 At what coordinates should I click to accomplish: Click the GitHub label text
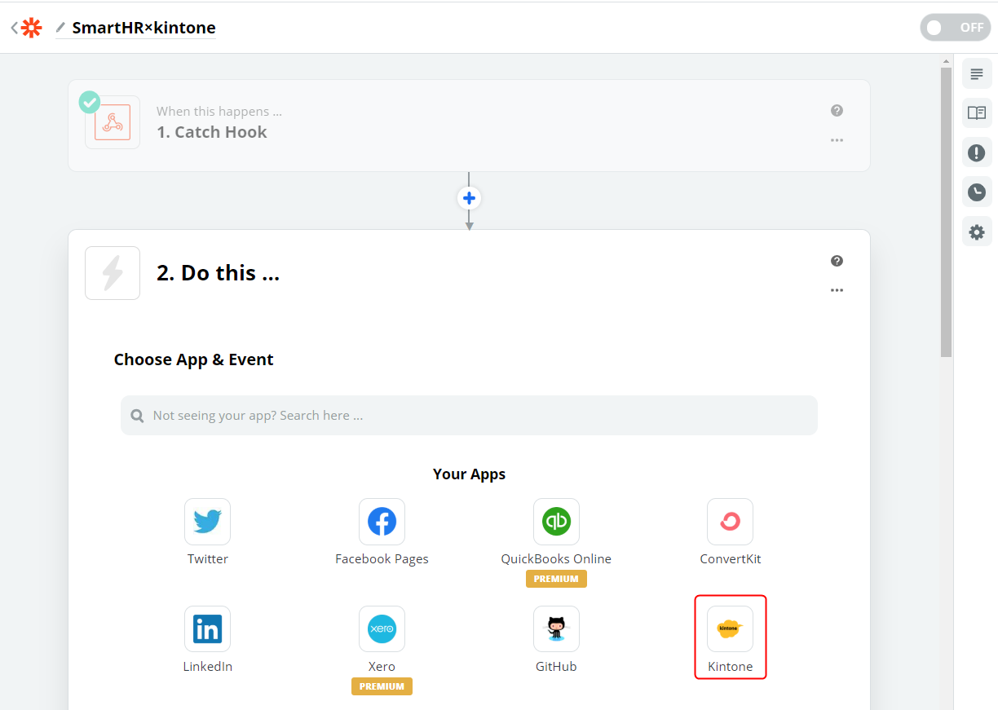pyautogui.click(x=556, y=667)
